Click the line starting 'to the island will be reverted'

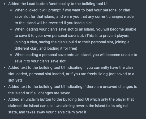[x=54, y=23]
